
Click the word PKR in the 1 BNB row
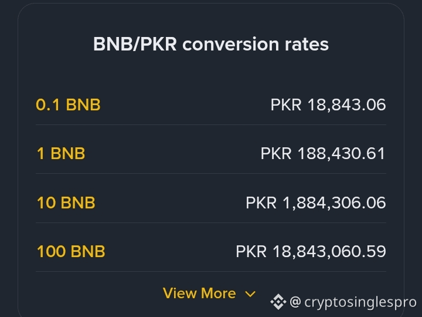276,154
